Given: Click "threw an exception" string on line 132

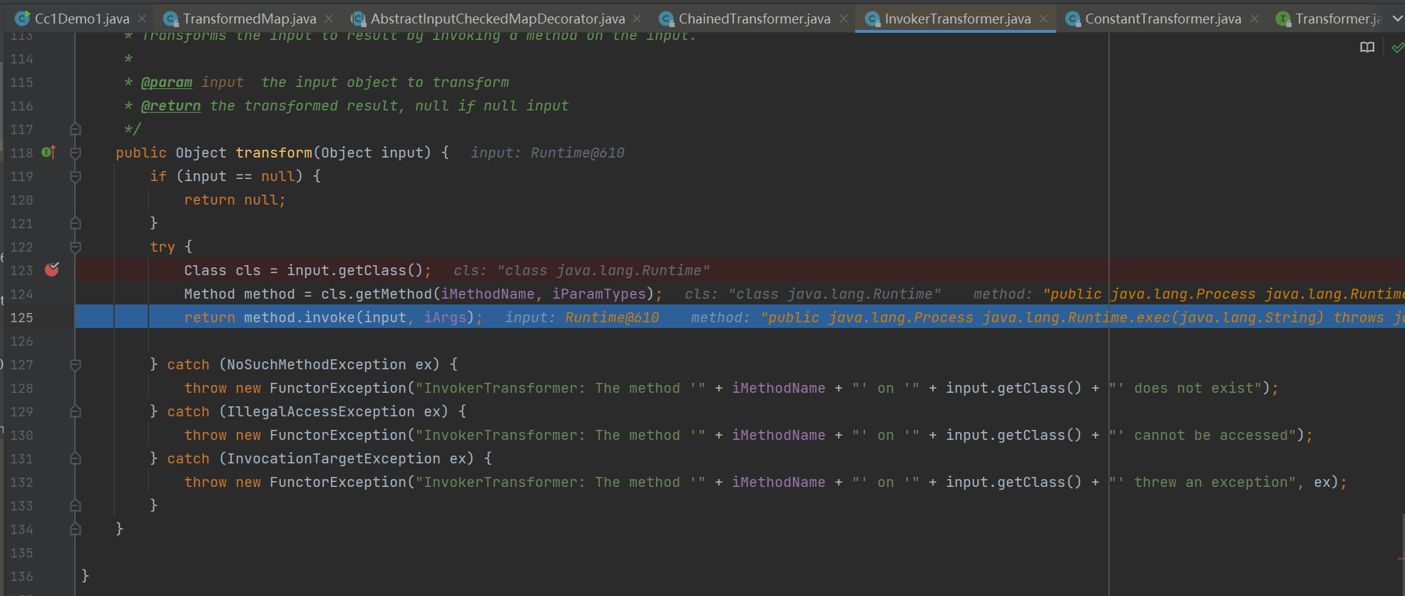Looking at the screenshot, I should pos(1203,482).
